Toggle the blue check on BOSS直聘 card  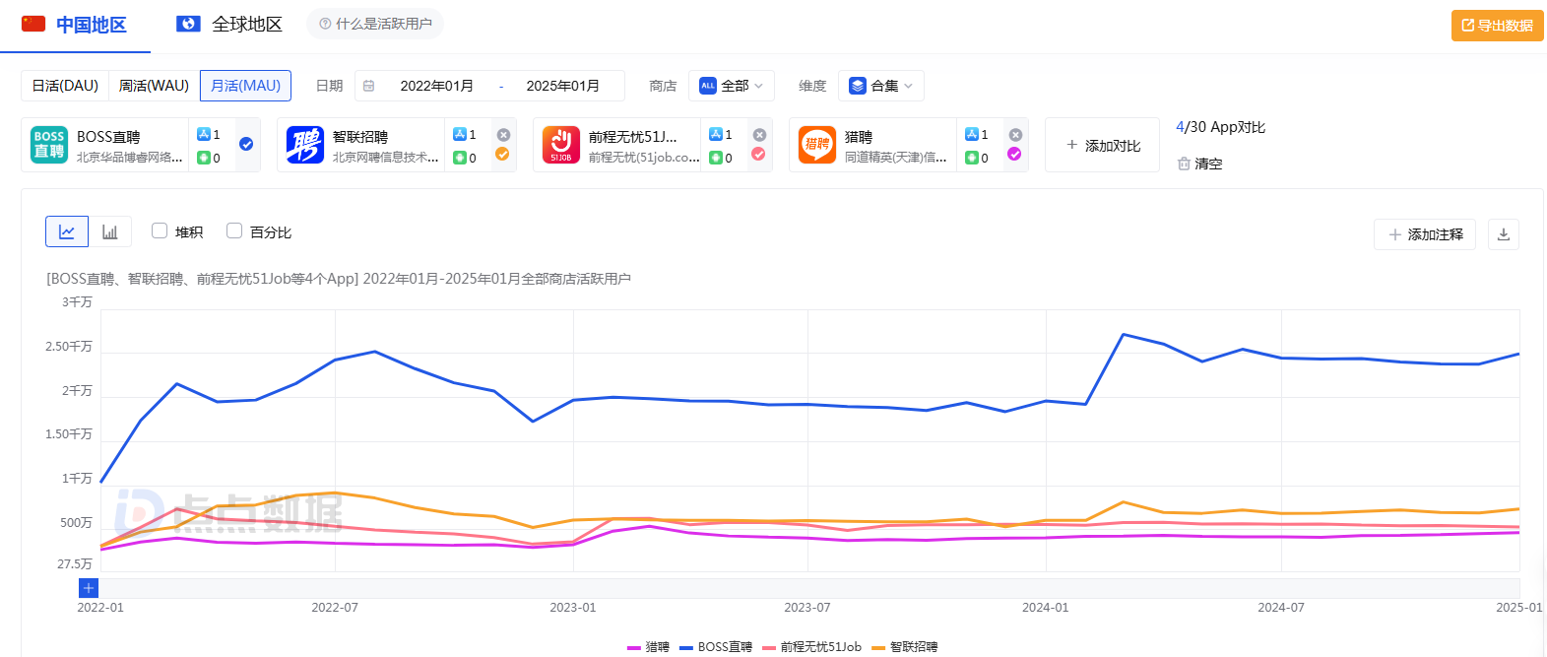point(246,144)
